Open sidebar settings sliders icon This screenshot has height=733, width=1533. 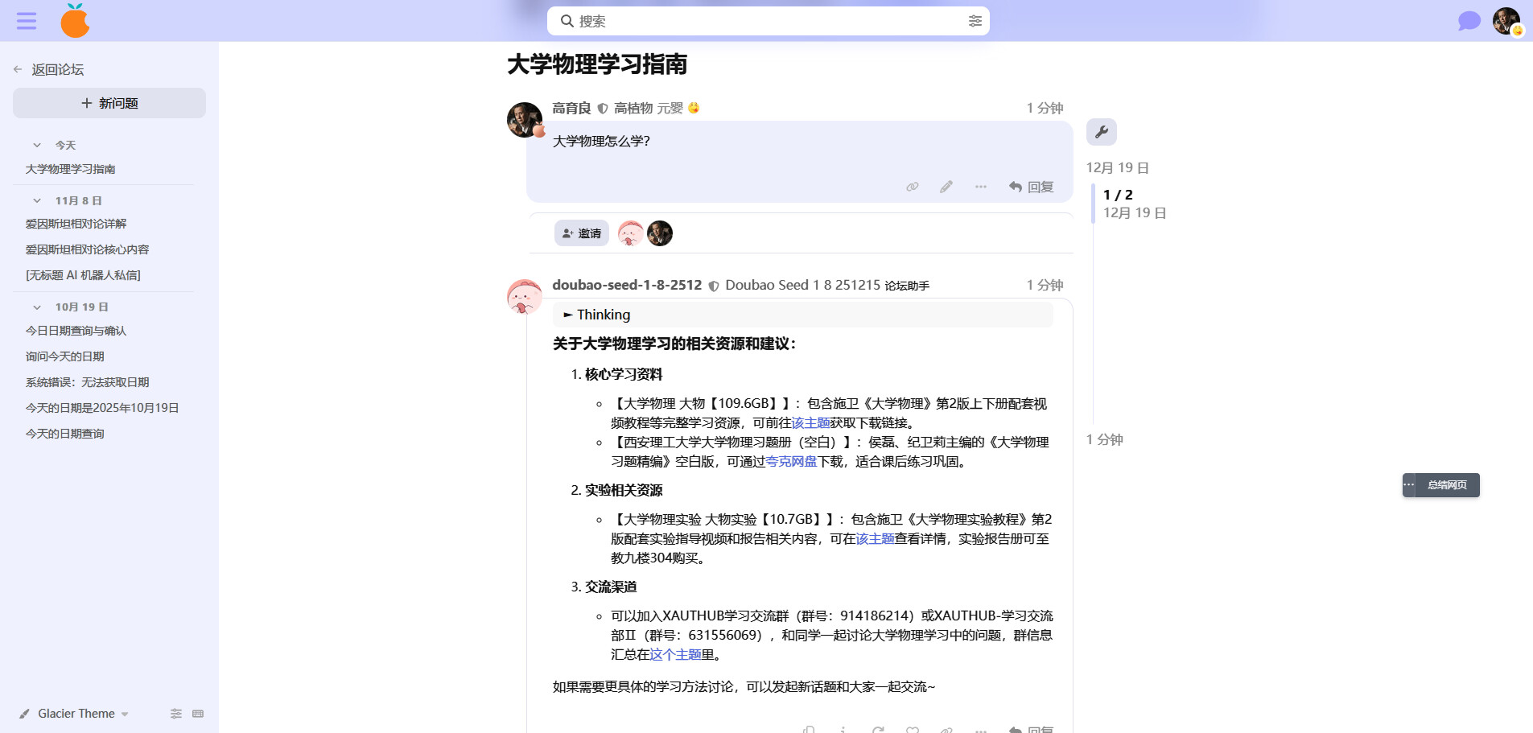click(176, 714)
